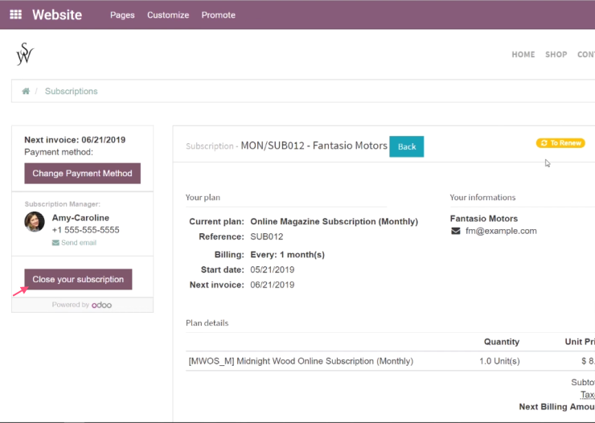Click the Every: 1 month(s) billing value
Viewport: 595px width, 423px height.
(x=287, y=255)
